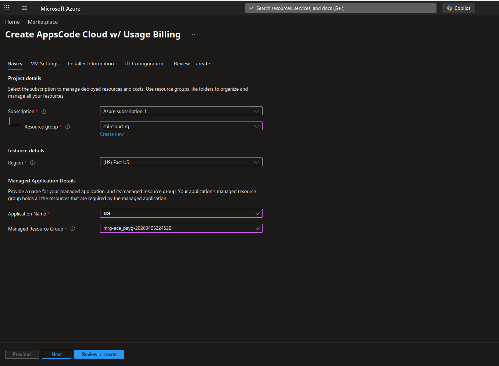Click the Region info icon

click(x=32, y=163)
